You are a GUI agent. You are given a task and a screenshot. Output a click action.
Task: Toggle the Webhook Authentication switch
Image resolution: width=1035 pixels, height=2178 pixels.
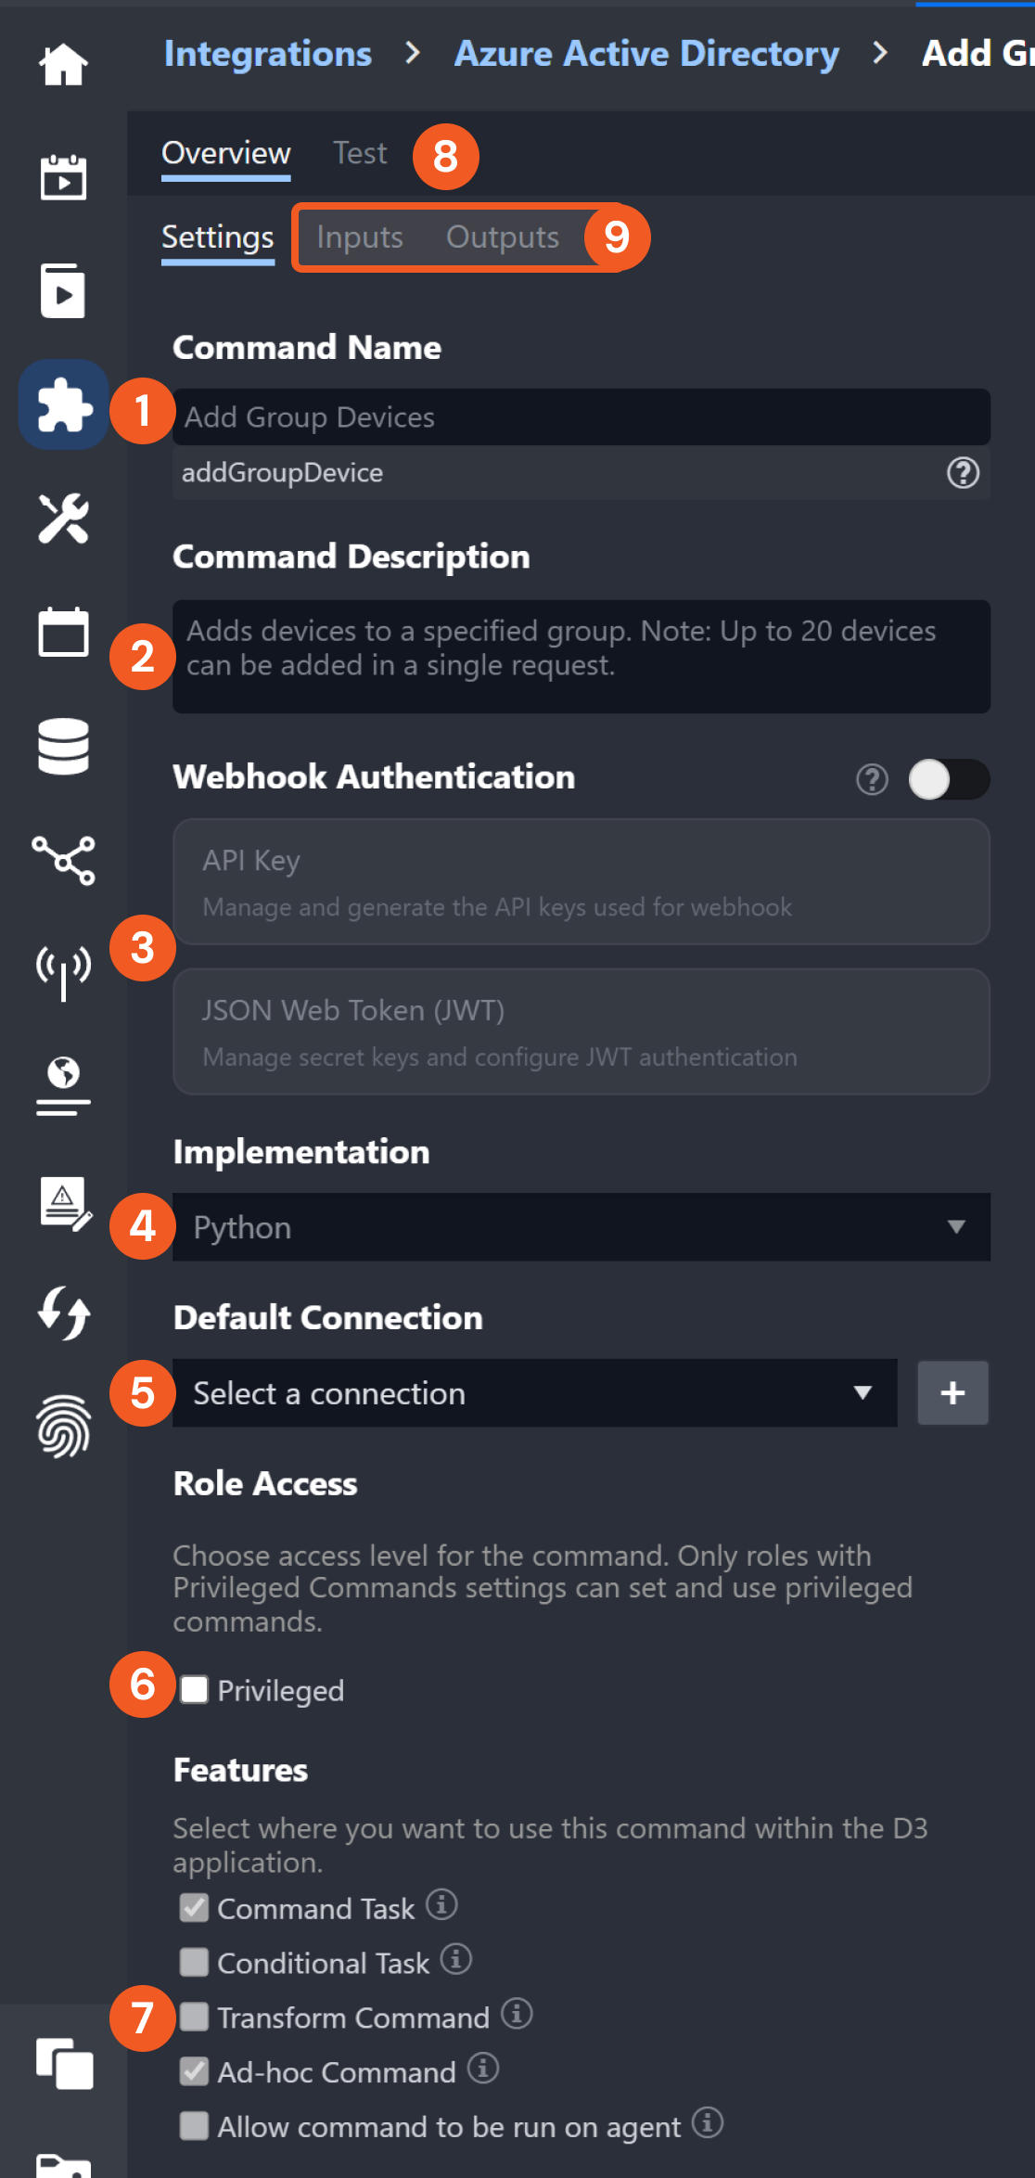(948, 779)
